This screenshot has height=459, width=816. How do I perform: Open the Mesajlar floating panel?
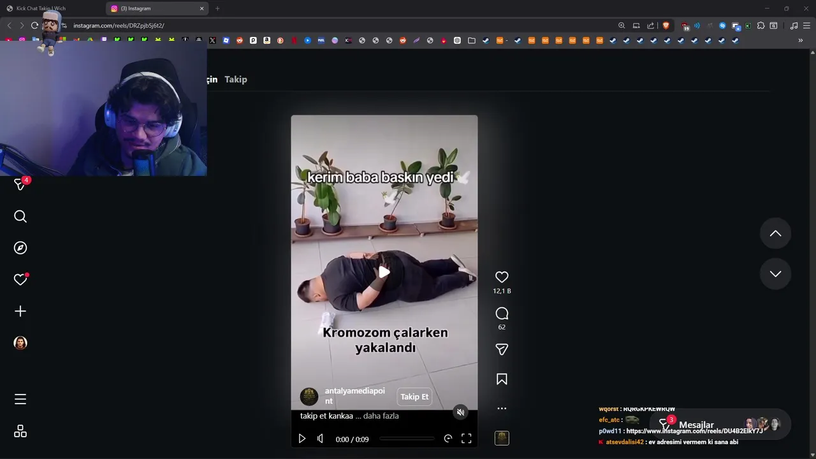point(720,425)
